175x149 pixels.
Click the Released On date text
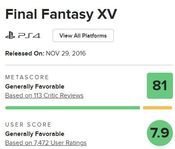[45, 53]
